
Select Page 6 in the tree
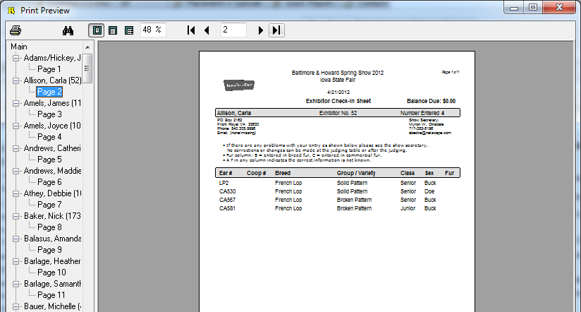[x=49, y=182]
